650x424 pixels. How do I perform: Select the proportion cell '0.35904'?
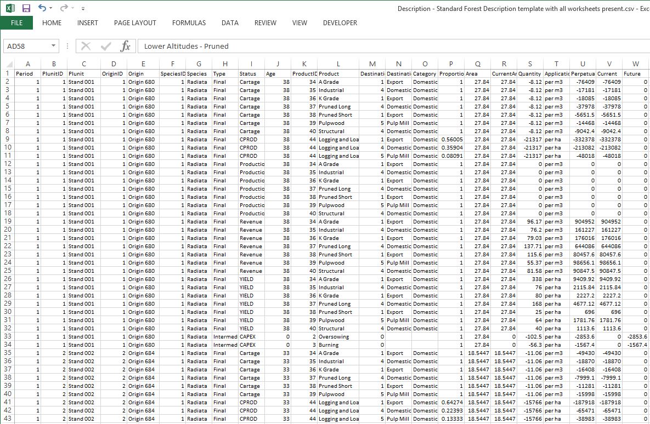pyautogui.click(x=451, y=148)
